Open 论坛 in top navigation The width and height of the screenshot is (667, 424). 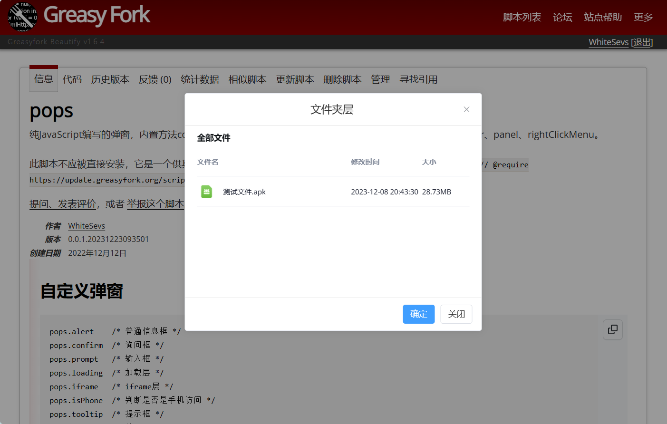(562, 17)
